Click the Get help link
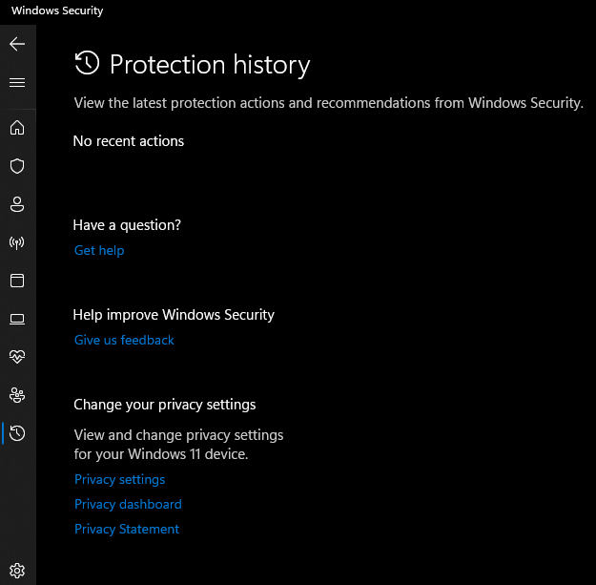 tap(99, 251)
